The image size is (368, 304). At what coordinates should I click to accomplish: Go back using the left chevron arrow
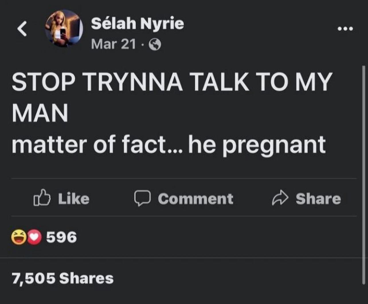pos(22,29)
